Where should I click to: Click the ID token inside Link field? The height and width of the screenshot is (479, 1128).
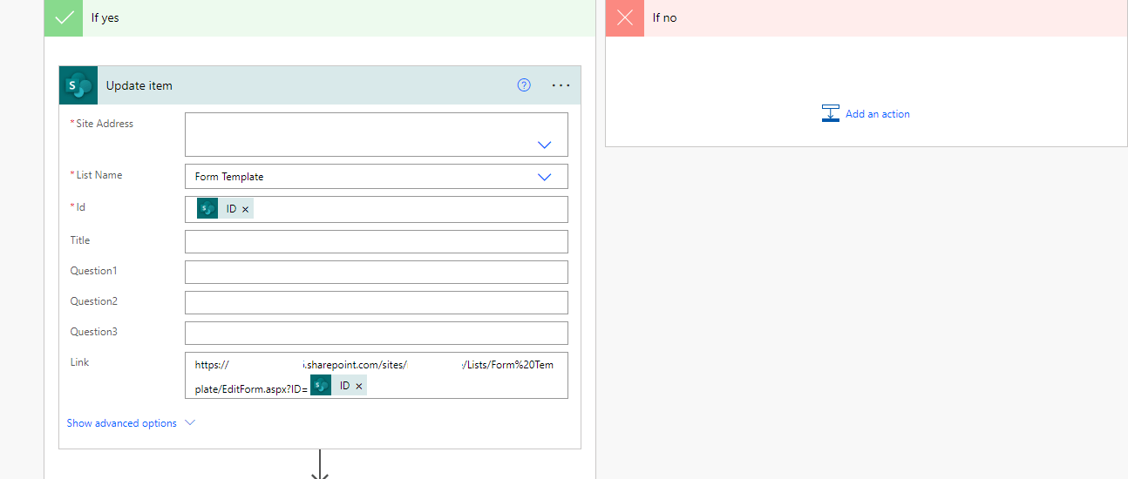pos(338,386)
